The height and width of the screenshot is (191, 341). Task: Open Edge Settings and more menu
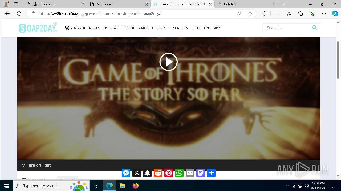coord(324,14)
